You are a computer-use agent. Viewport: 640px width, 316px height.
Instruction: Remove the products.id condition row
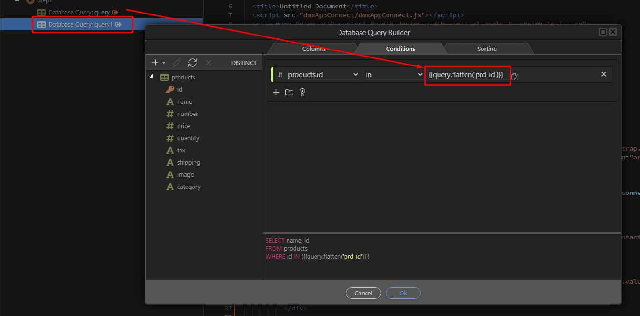pyautogui.click(x=604, y=74)
